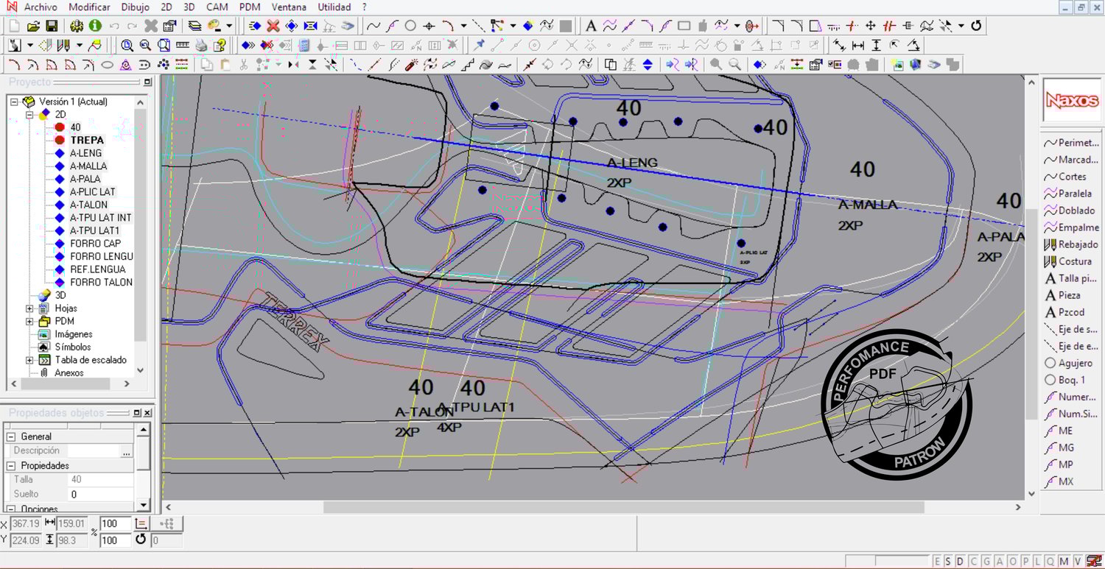Select the text 'A' tool in toolbar

click(590, 26)
